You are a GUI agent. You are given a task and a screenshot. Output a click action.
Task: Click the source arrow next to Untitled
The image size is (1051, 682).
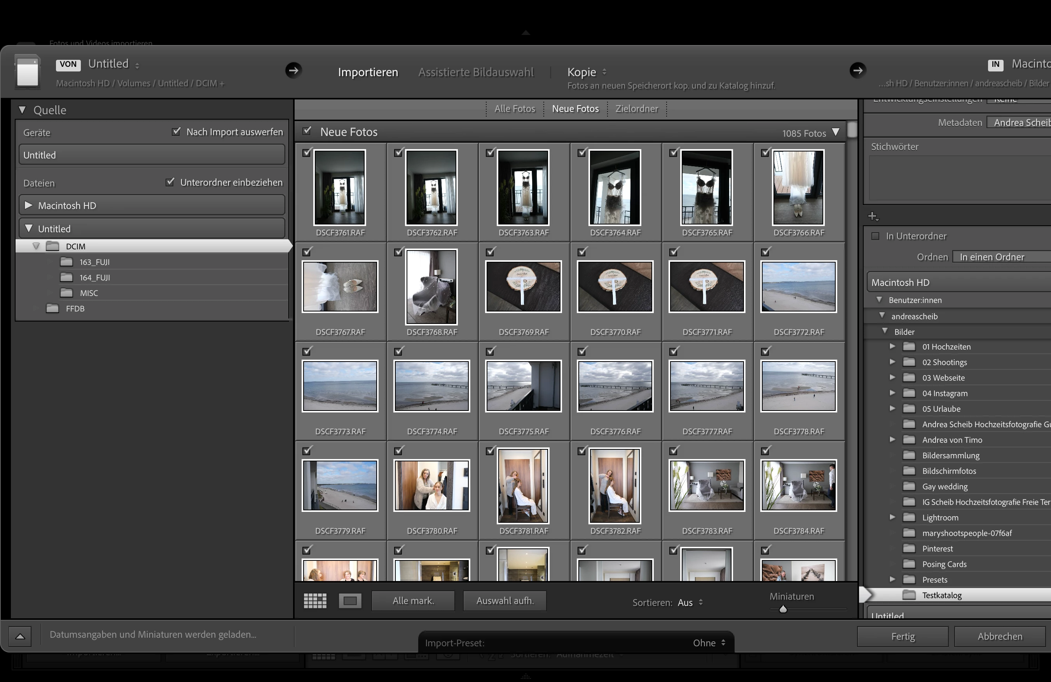(293, 70)
